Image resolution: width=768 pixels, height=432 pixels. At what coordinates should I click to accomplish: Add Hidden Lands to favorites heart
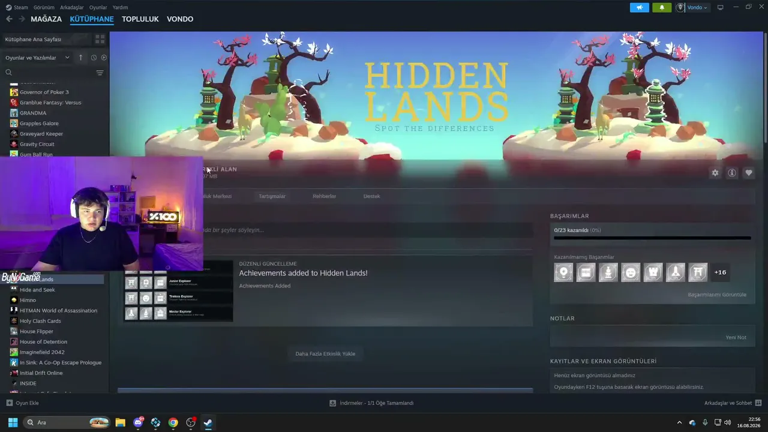pos(749,173)
